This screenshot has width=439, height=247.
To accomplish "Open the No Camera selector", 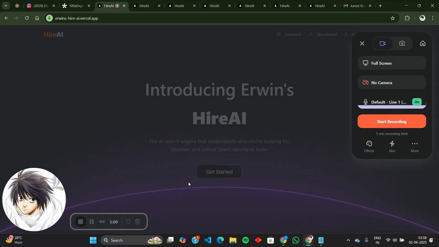I will [x=392, y=83].
